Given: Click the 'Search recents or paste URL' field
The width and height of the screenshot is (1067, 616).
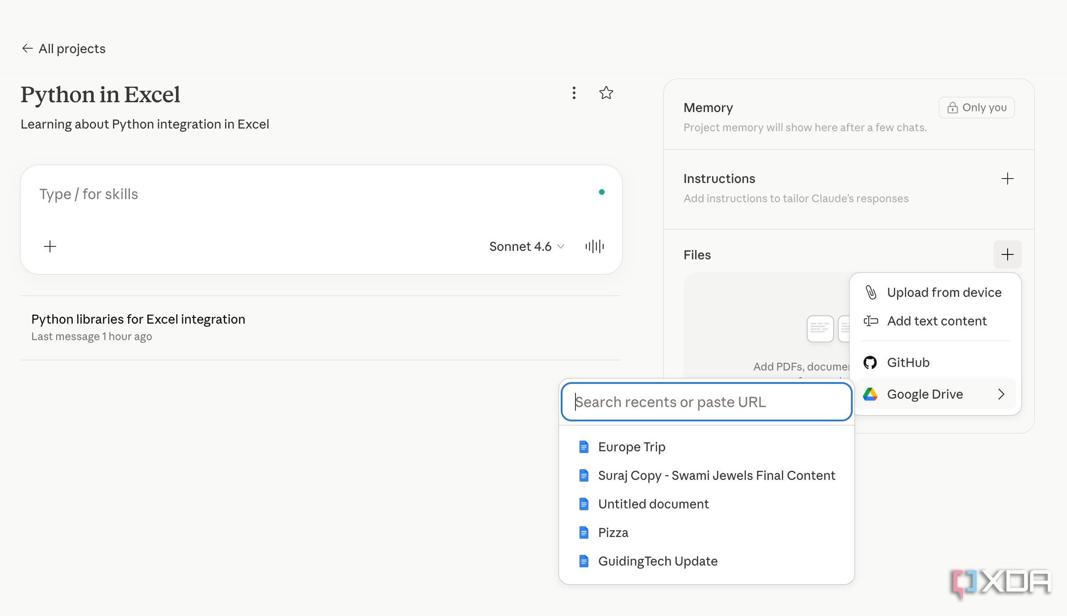Looking at the screenshot, I should (x=706, y=402).
